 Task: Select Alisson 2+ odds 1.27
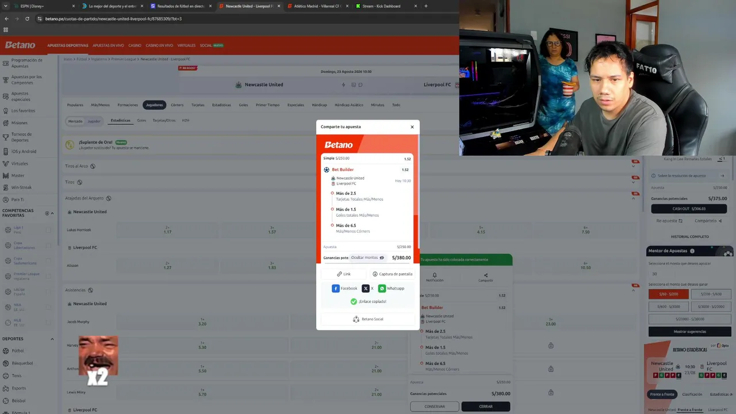coord(167,266)
